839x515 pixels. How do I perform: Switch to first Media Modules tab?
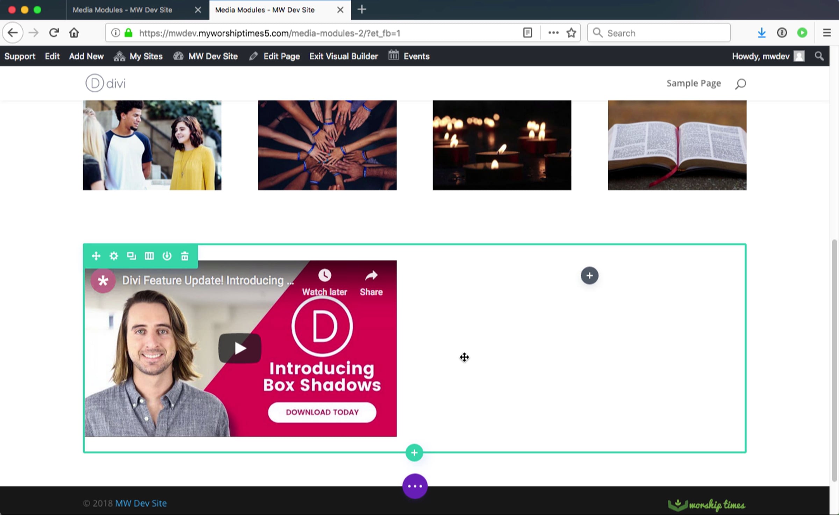coord(122,10)
